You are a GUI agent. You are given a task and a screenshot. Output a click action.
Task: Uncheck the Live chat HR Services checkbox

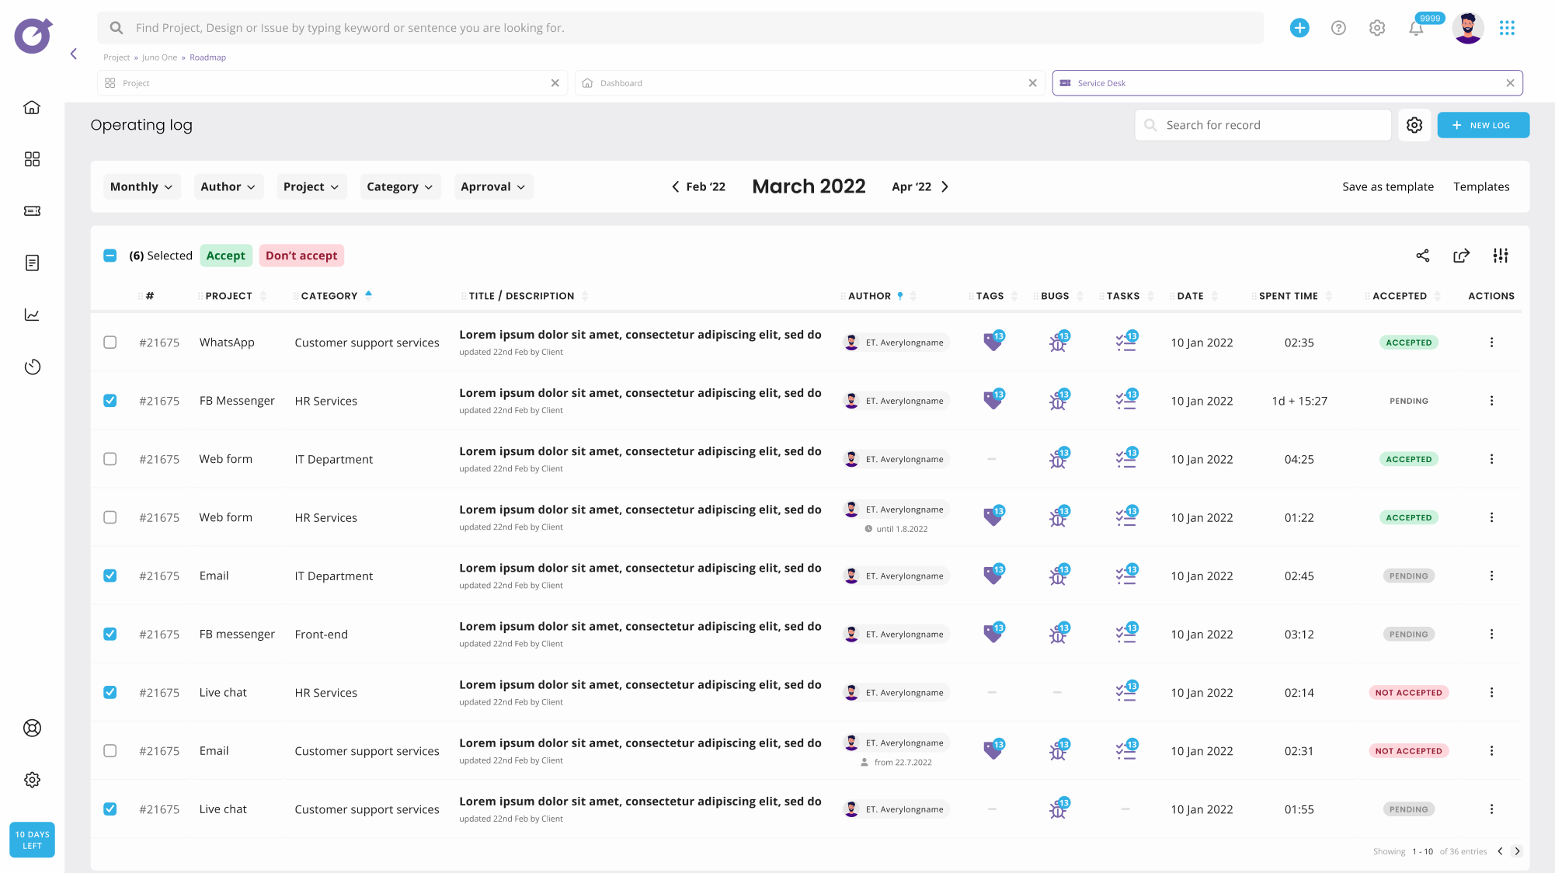[110, 692]
